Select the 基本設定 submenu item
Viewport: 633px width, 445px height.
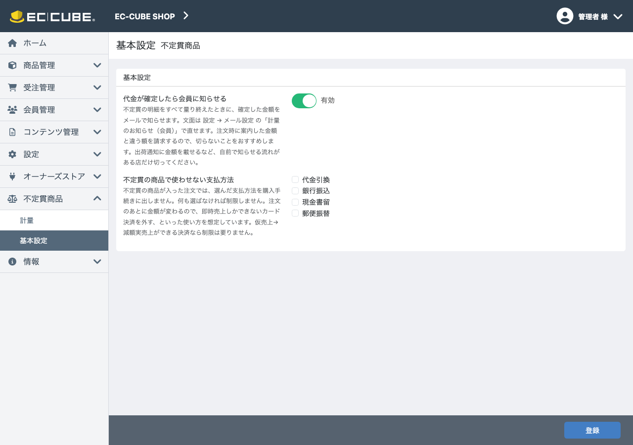(x=54, y=241)
